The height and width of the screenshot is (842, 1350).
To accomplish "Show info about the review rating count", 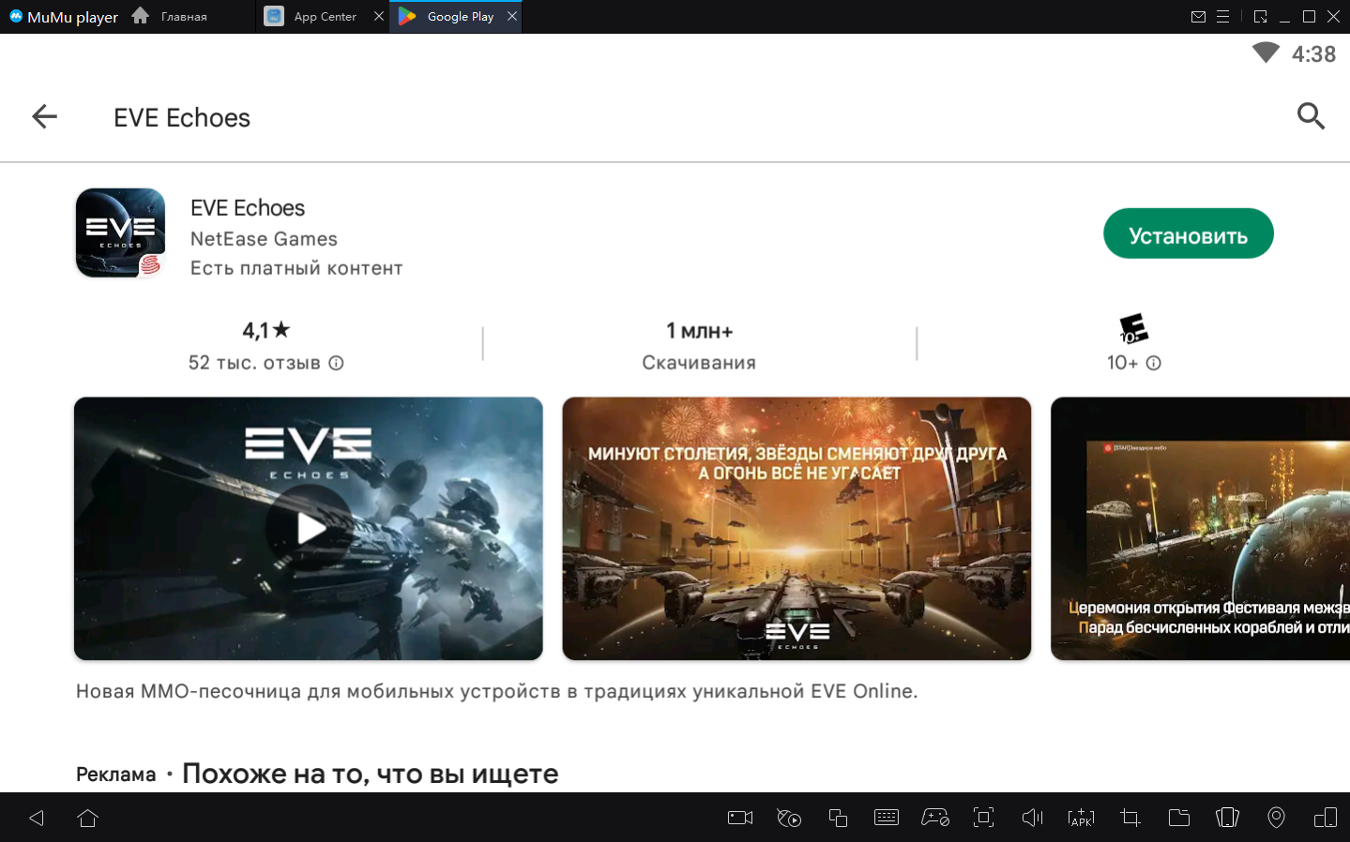I will point(336,363).
